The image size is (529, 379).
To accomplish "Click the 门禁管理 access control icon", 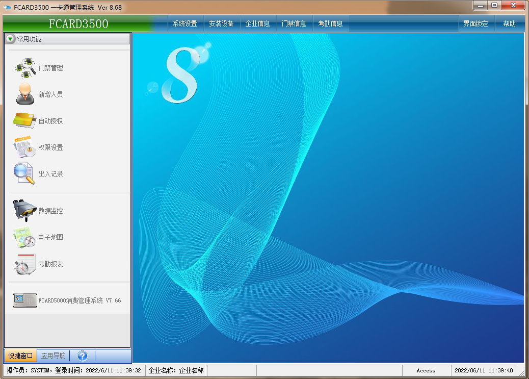I will (x=25, y=68).
